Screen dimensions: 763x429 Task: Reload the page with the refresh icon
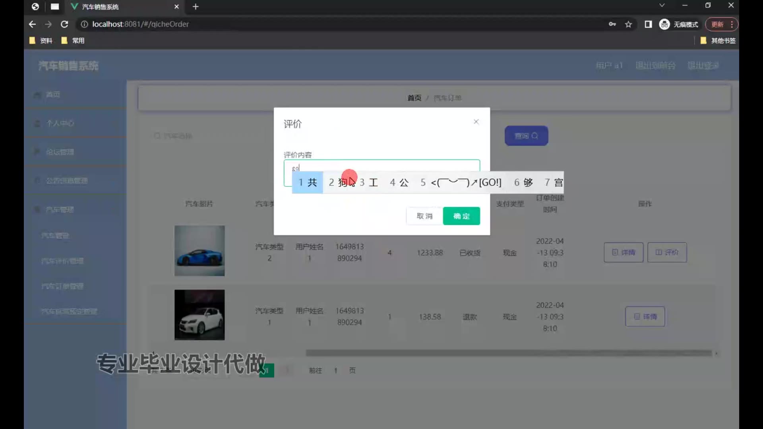tap(64, 24)
